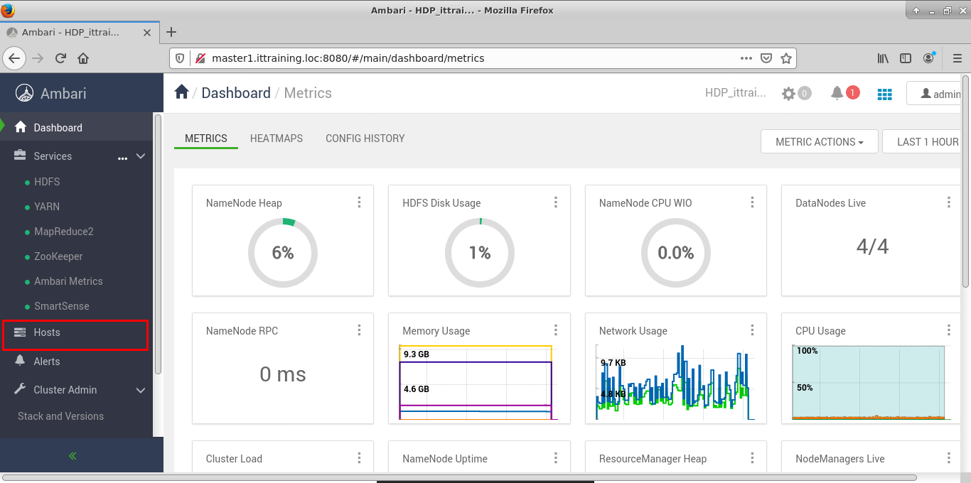
Task: Open background operations gear icon
Action: pos(788,93)
